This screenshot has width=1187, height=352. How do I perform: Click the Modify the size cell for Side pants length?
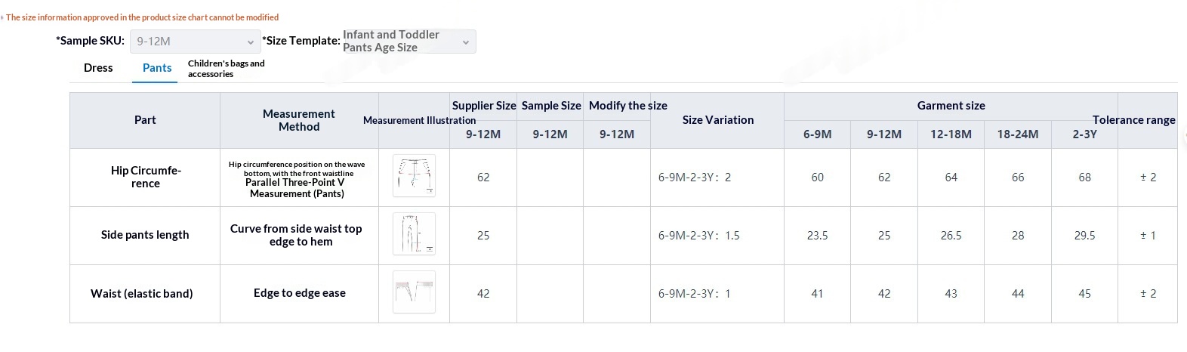point(617,236)
